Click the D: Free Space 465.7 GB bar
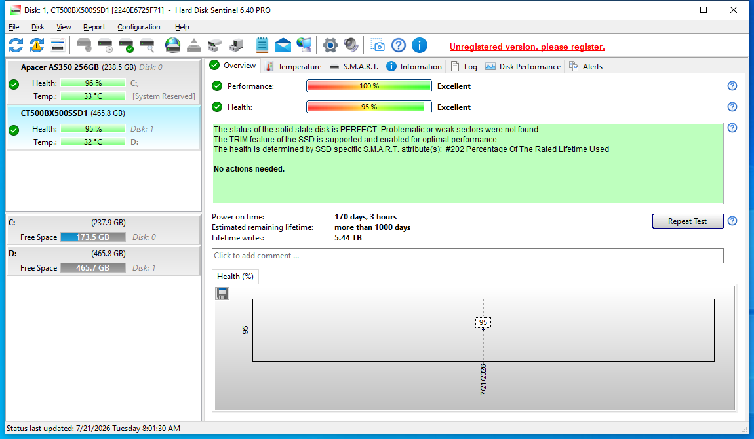This screenshot has height=439, width=754. click(93, 268)
